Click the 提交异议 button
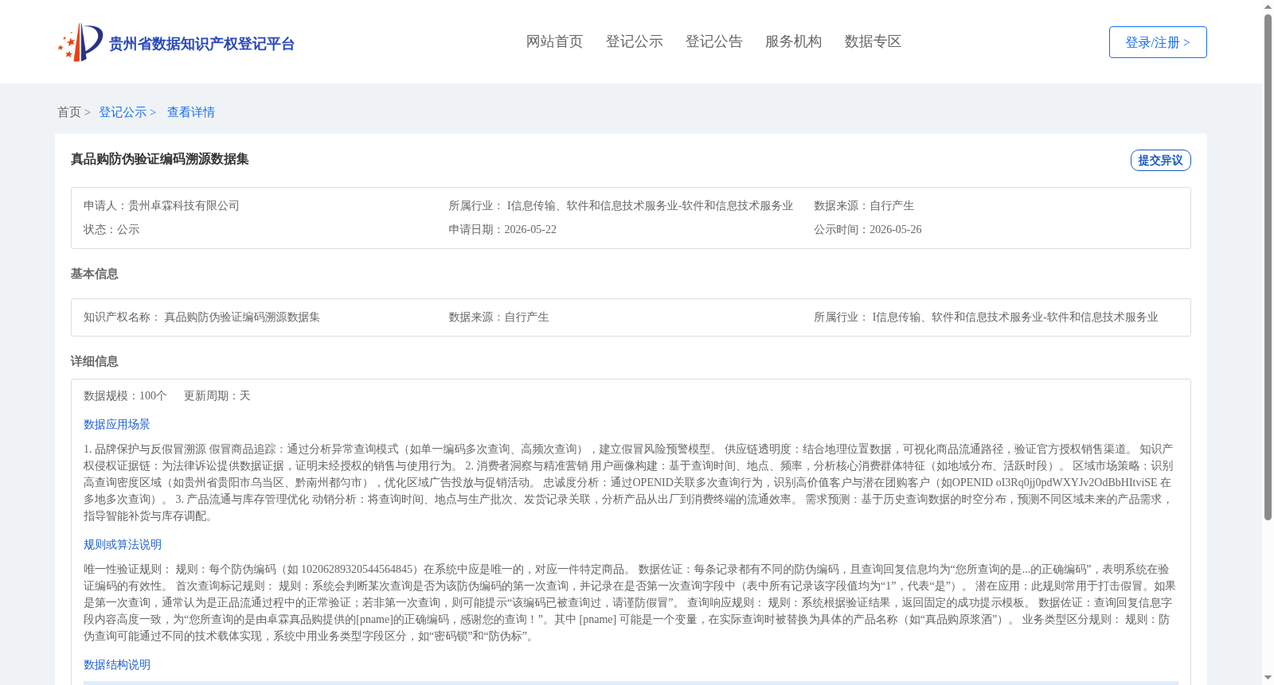Image resolution: width=1274 pixels, height=685 pixels. pyautogui.click(x=1160, y=160)
